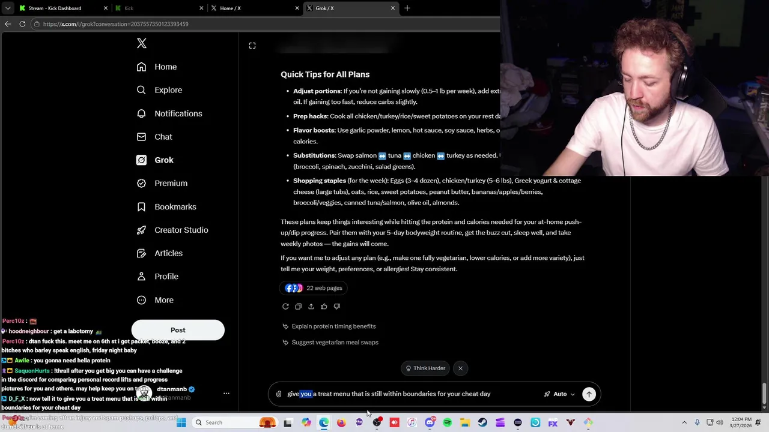Go back in the browser

click(x=8, y=24)
